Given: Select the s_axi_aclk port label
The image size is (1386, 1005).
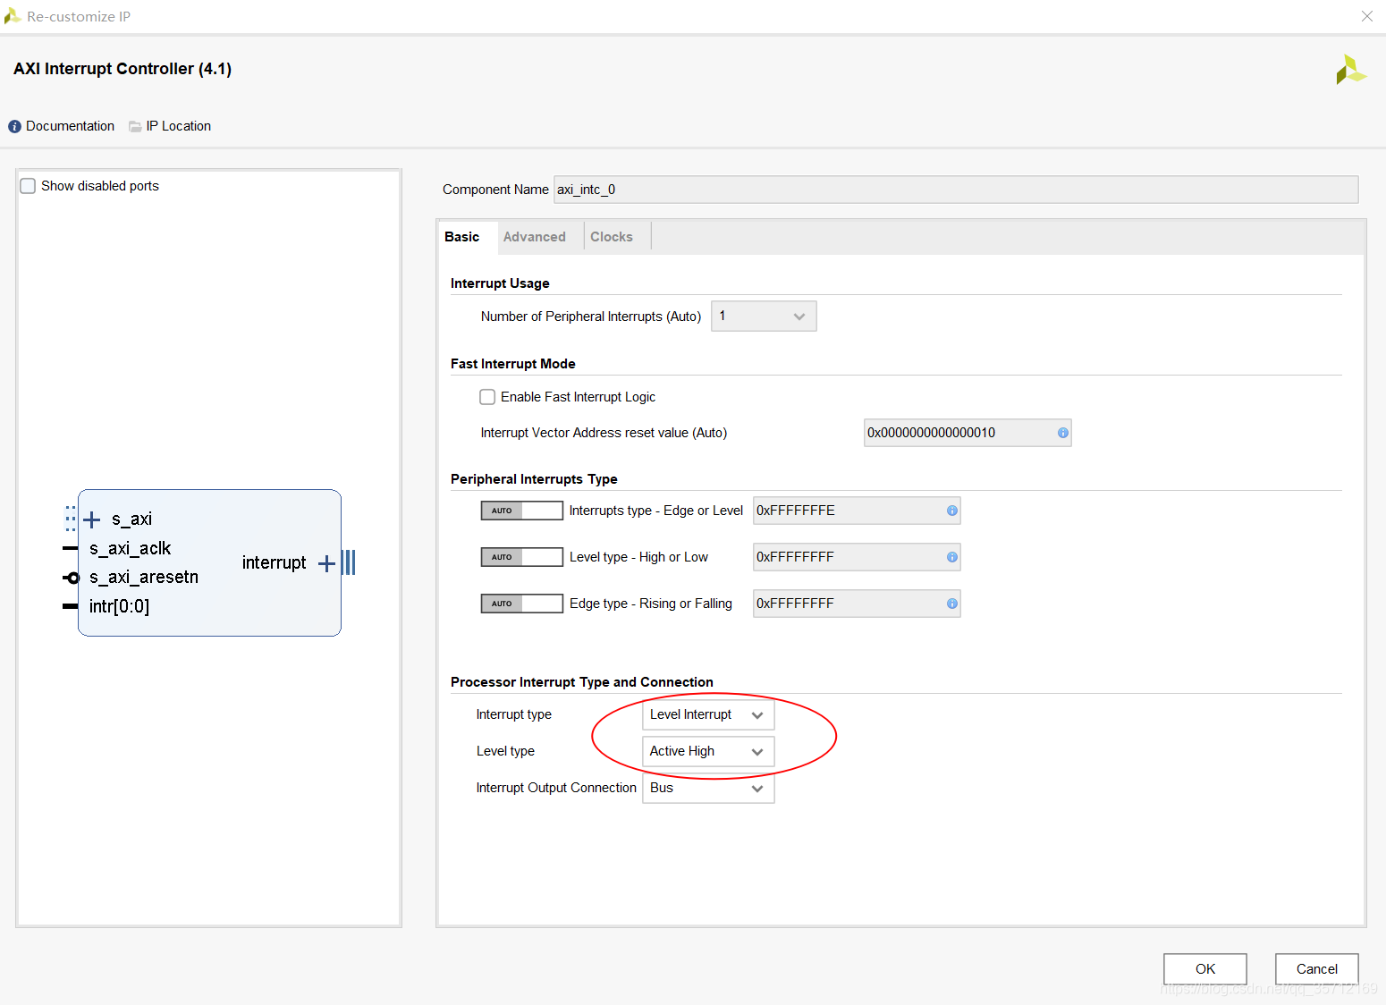Looking at the screenshot, I should tap(130, 549).
